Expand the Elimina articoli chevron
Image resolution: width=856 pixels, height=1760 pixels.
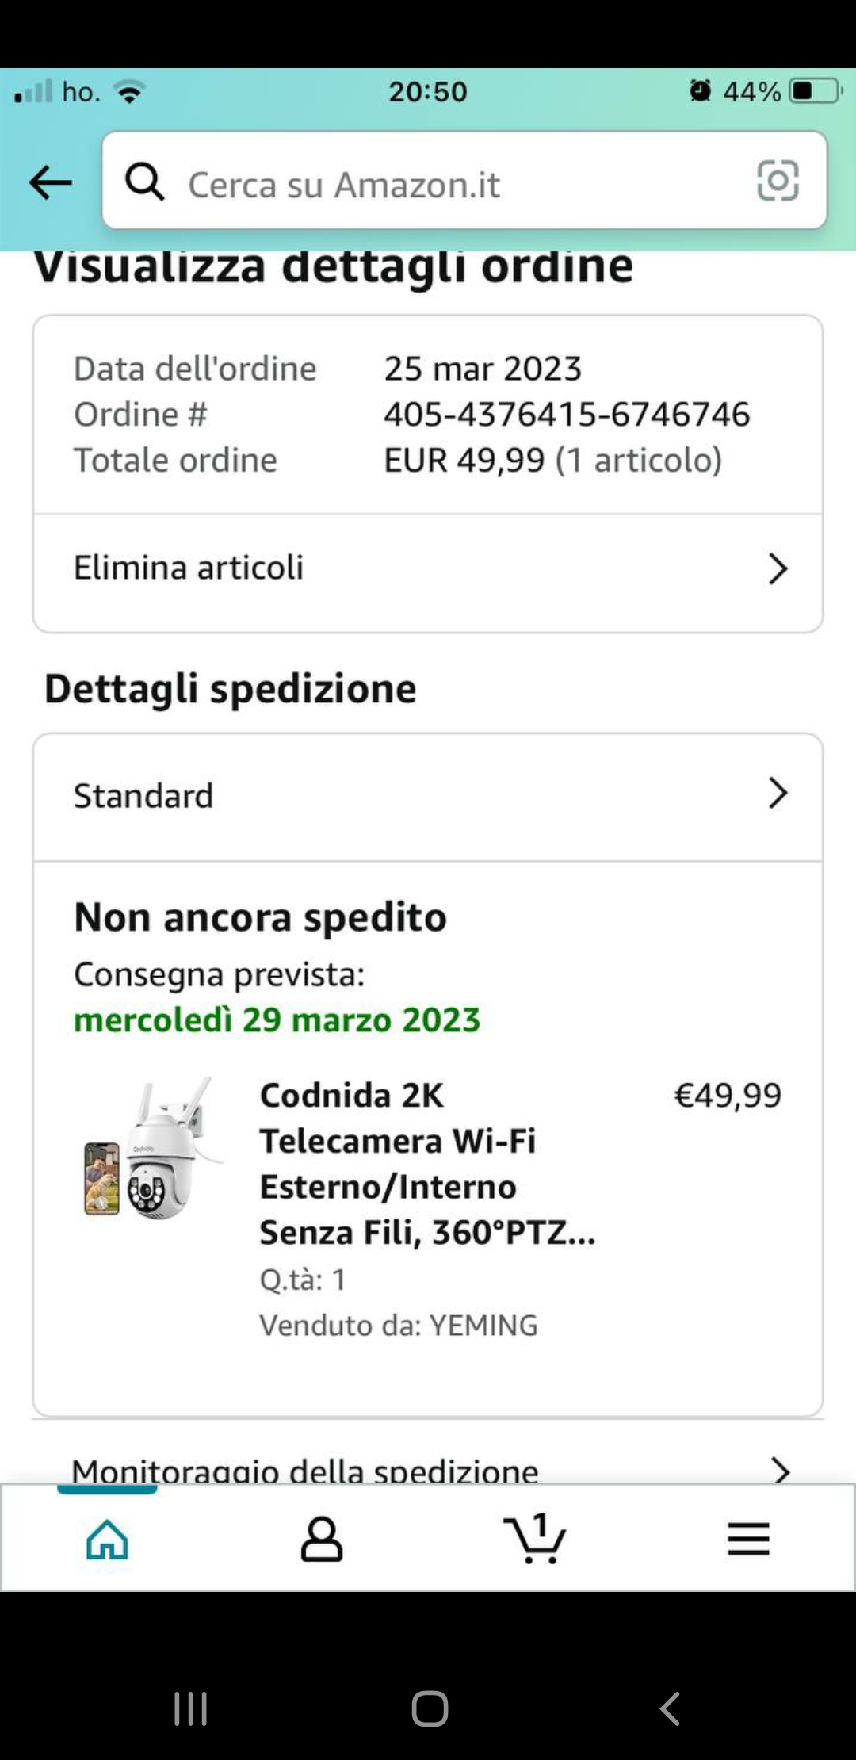coord(778,568)
